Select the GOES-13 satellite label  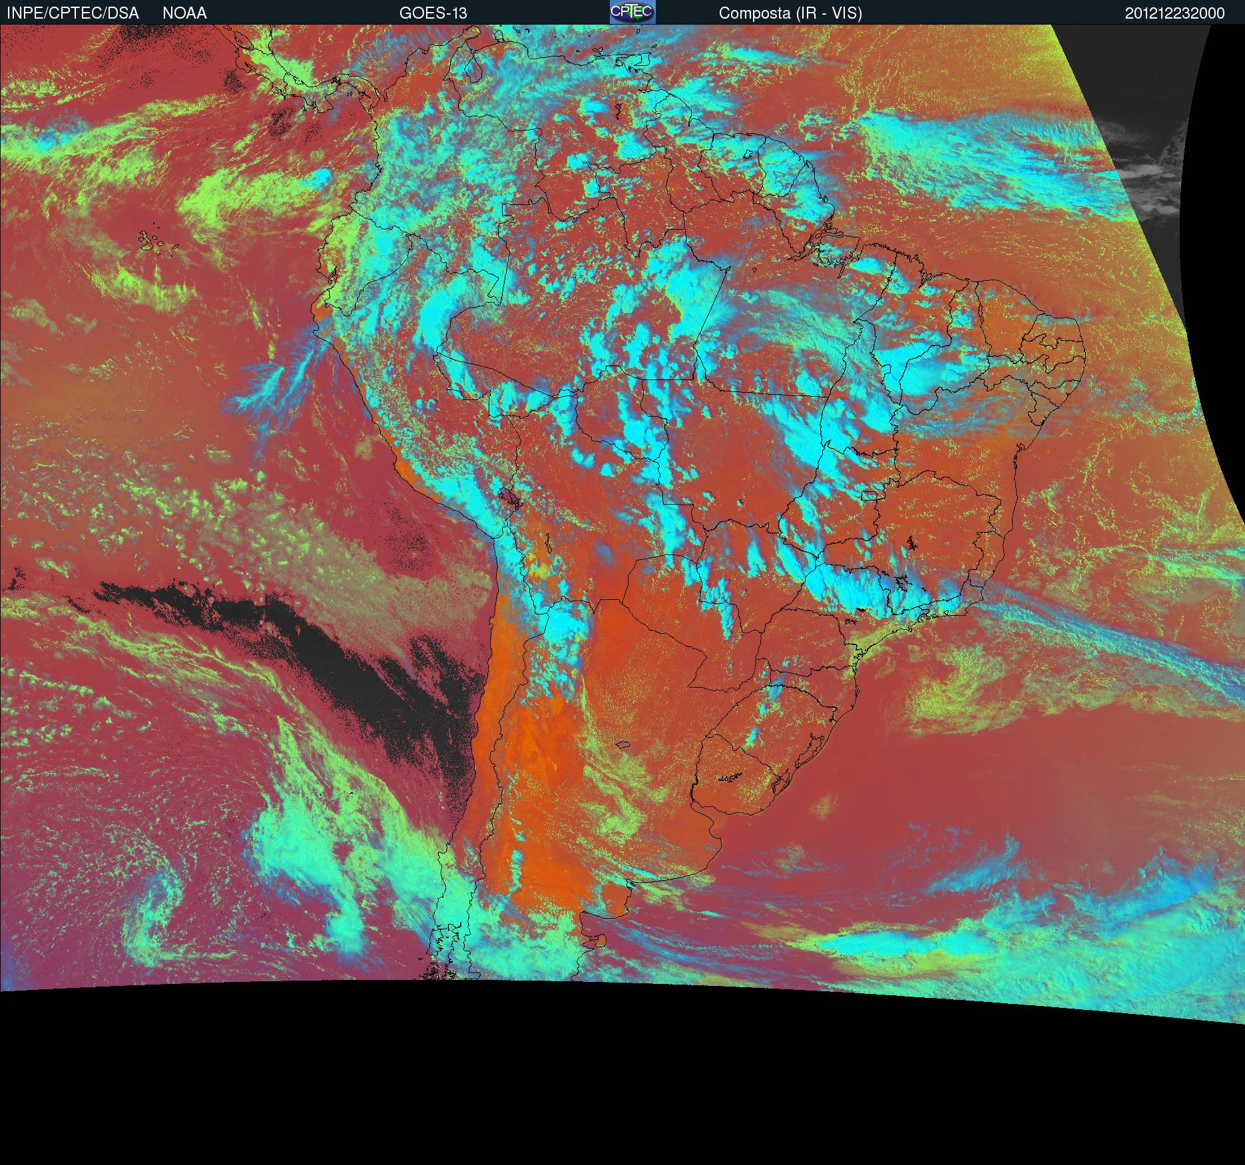[433, 13]
